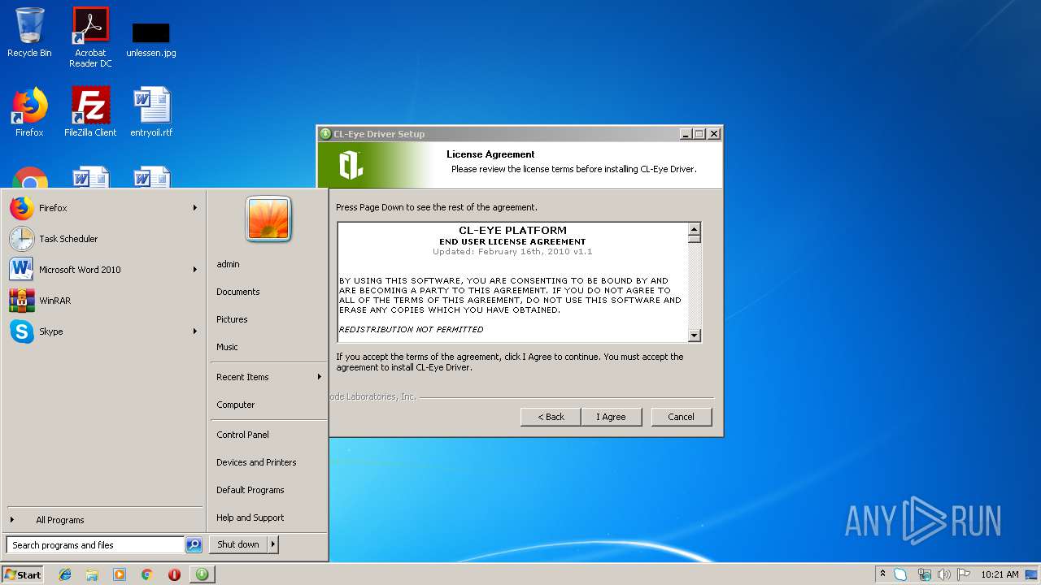The width and height of the screenshot is (1041, 585).
Task: Open Help and Support
Action: point(250,518)
